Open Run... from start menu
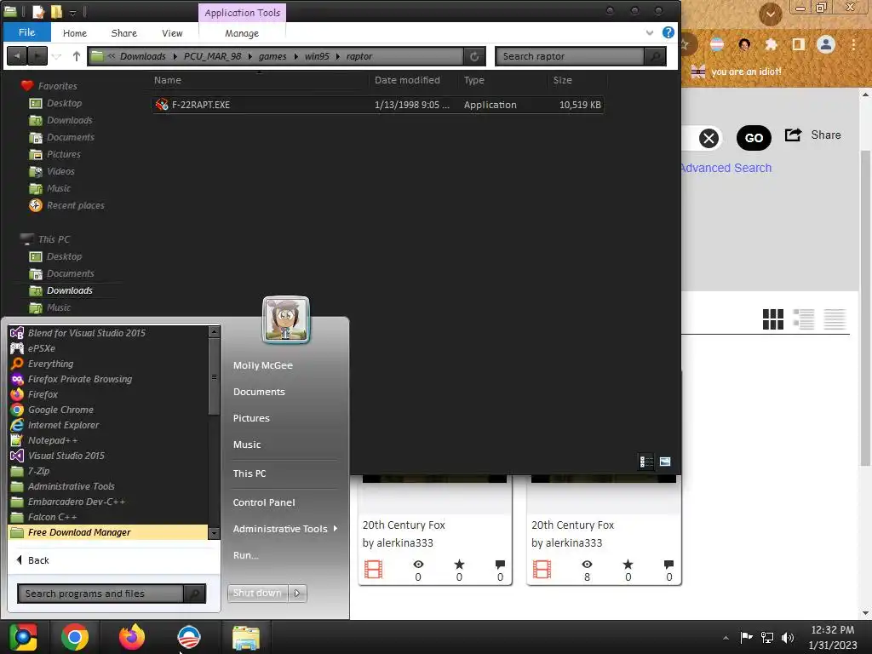This screenshot has width=872, height=654. [x=245, y=555]
